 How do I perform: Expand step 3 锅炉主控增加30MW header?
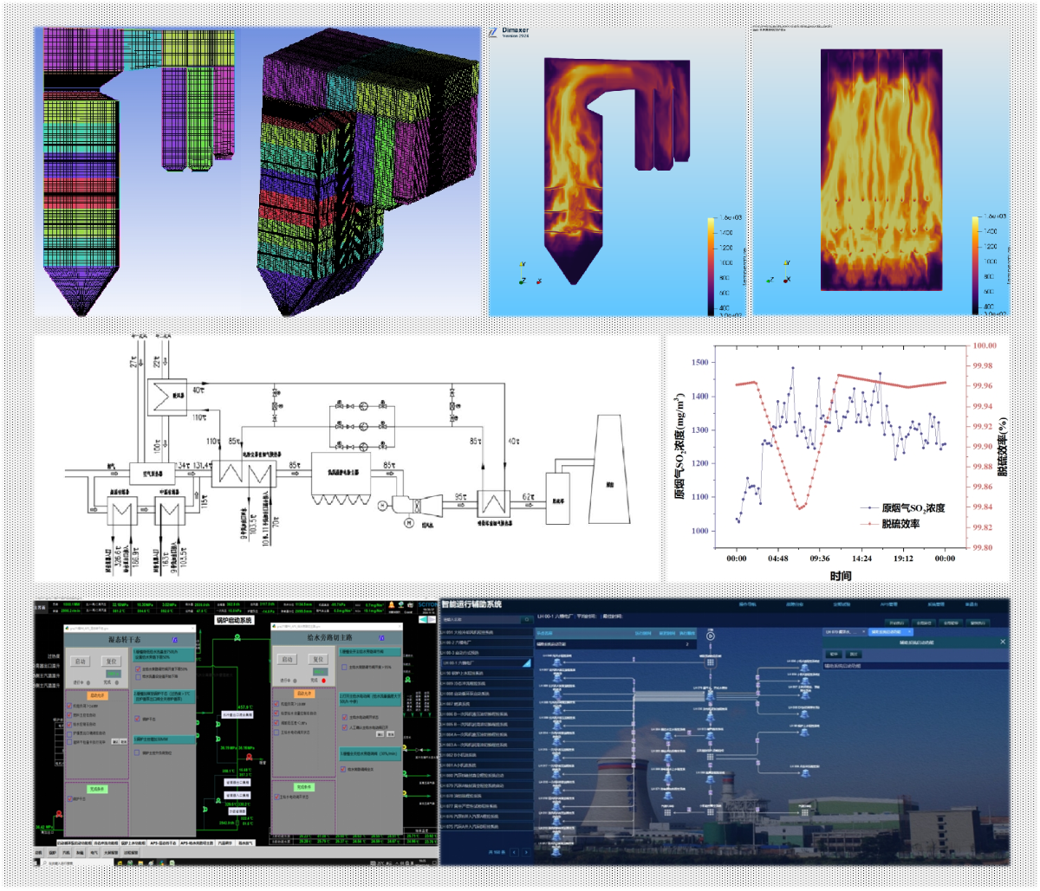(x=165, y=739)
